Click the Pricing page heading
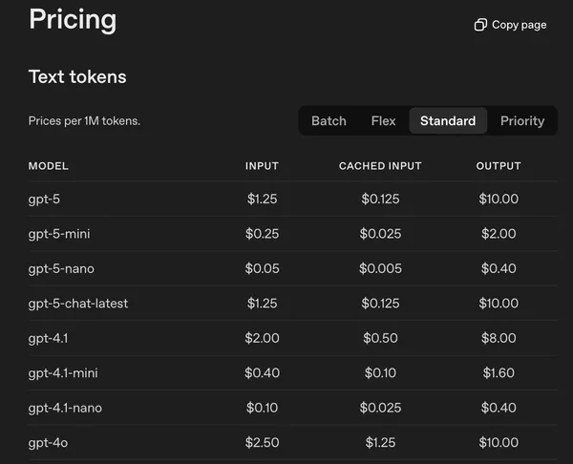The image size is (573, 464). 73,19
